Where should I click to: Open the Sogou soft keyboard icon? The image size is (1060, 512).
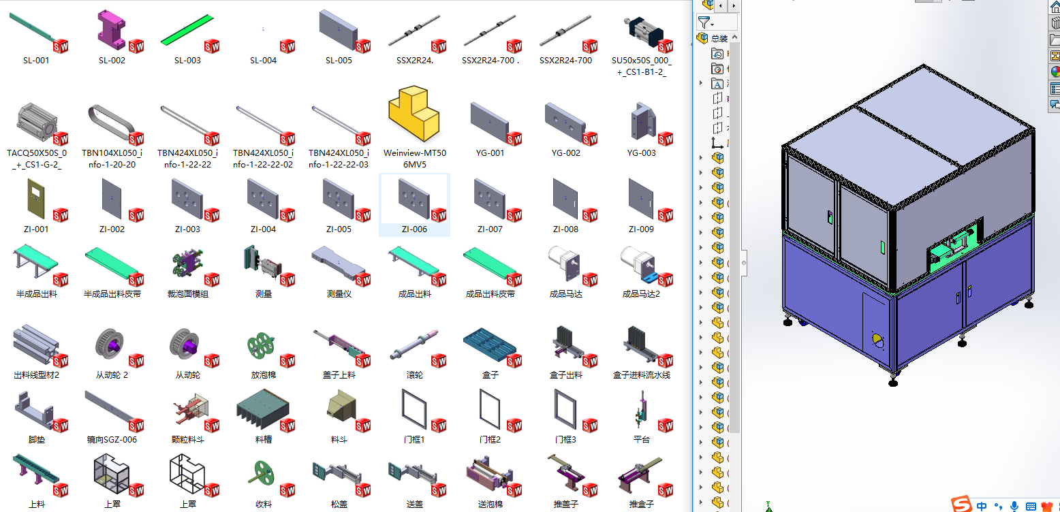click(1031, 507)
